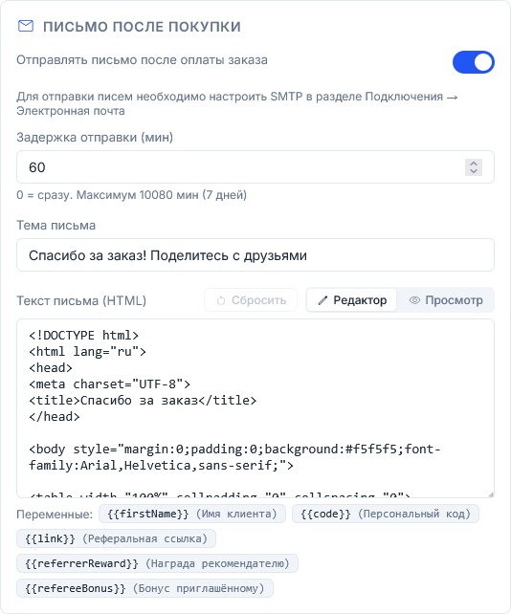Switch to the Редактор tab

tap(351, 300)
